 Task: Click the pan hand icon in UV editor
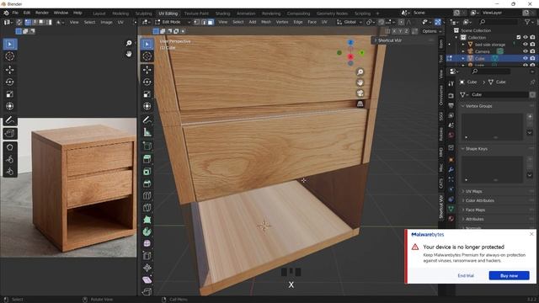coord(129,54)
